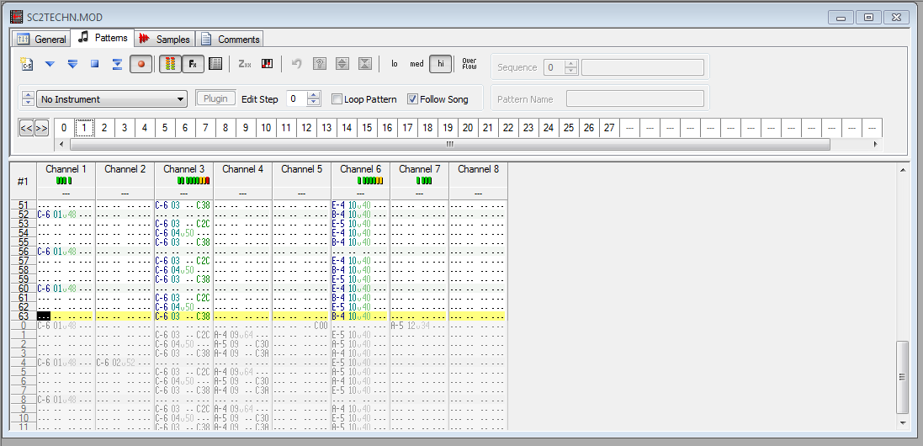Click the >> next order button
The width and height of the screenshot is (923, 446).
click(41, 128)
